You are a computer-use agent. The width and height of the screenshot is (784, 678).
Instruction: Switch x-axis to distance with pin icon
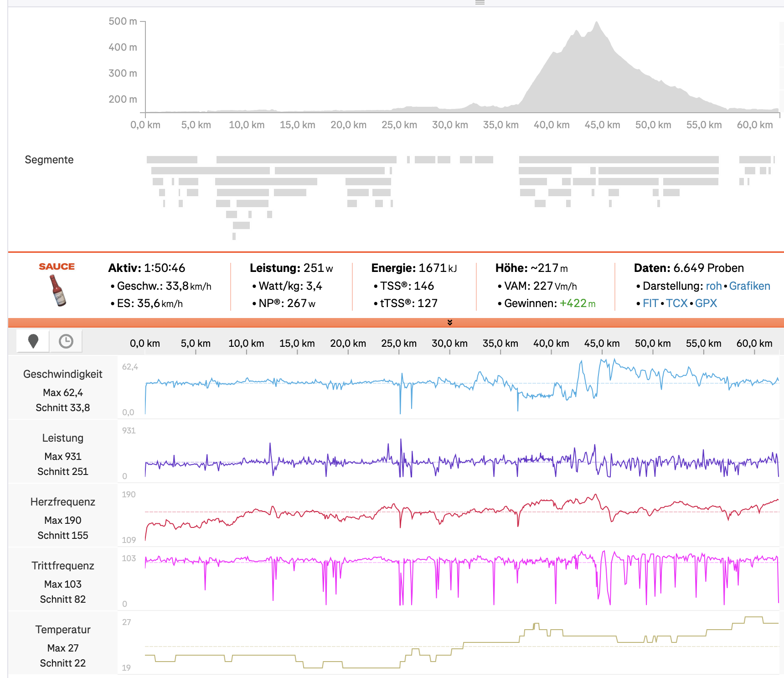coord(33,341)
